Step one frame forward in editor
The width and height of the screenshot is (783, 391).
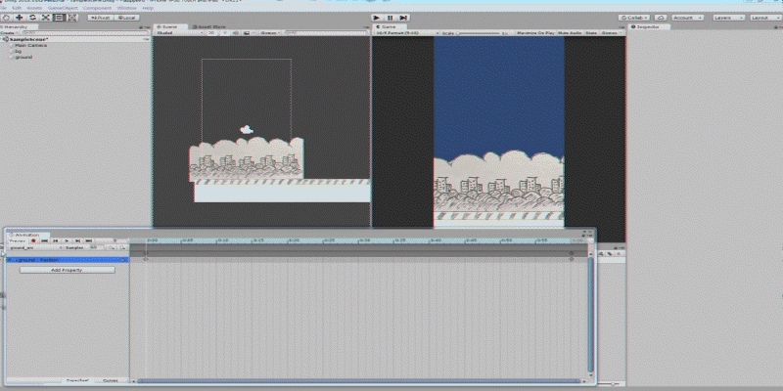click(403, 18)
